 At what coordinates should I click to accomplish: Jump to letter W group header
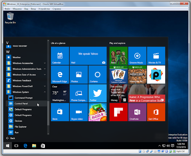click(8, 52)
